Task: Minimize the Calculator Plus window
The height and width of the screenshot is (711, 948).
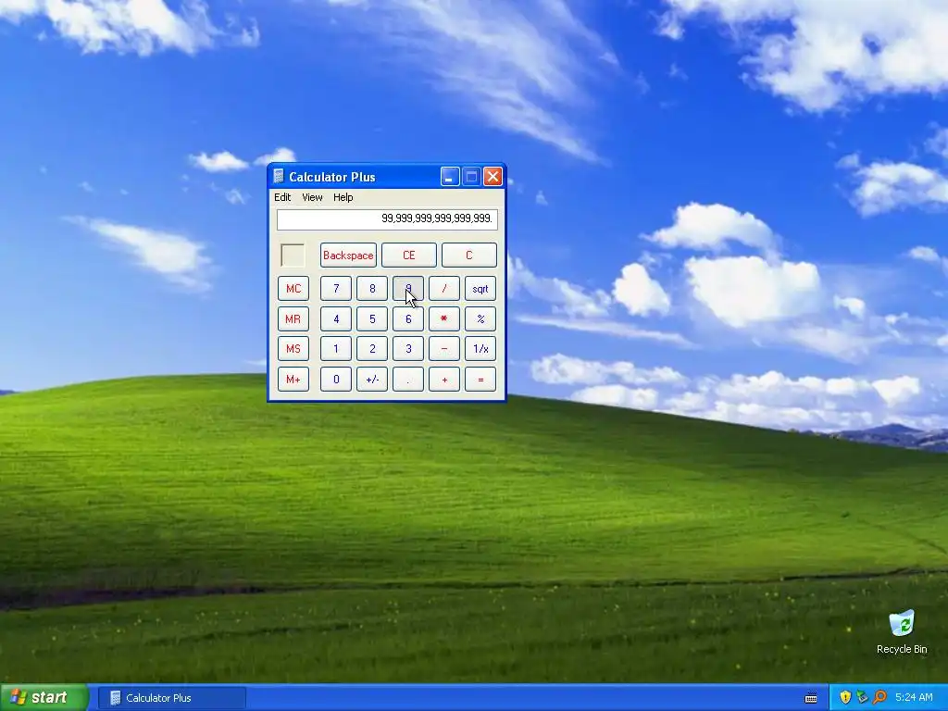Action: point(450,177)
